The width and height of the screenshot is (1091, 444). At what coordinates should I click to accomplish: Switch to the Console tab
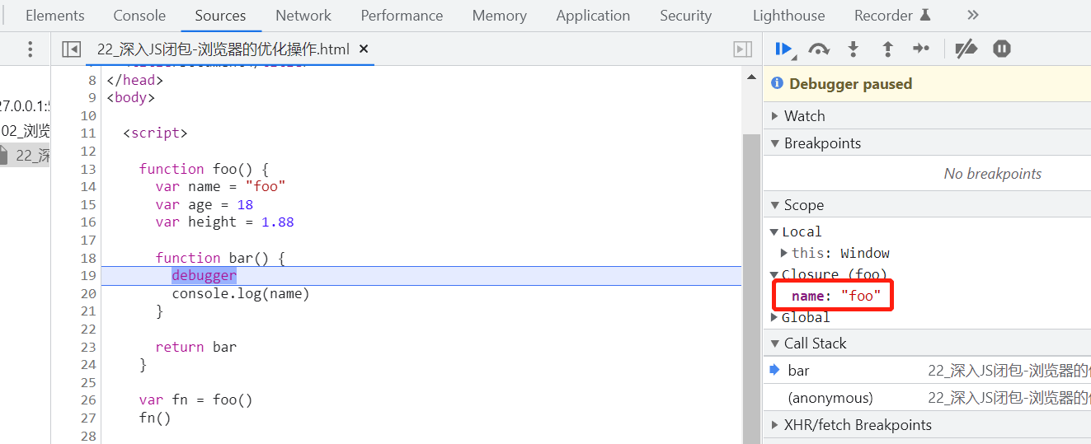click(x=139, y=16)
